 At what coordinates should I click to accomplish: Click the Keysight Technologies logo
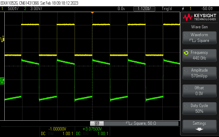click(x=200, y=17)
